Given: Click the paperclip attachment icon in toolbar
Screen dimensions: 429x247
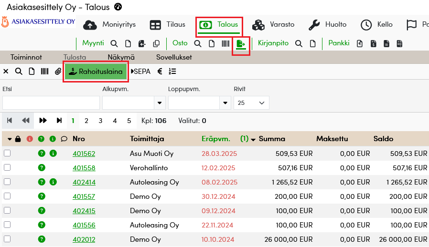Looking at the screenshot, I should click(58, 72).
